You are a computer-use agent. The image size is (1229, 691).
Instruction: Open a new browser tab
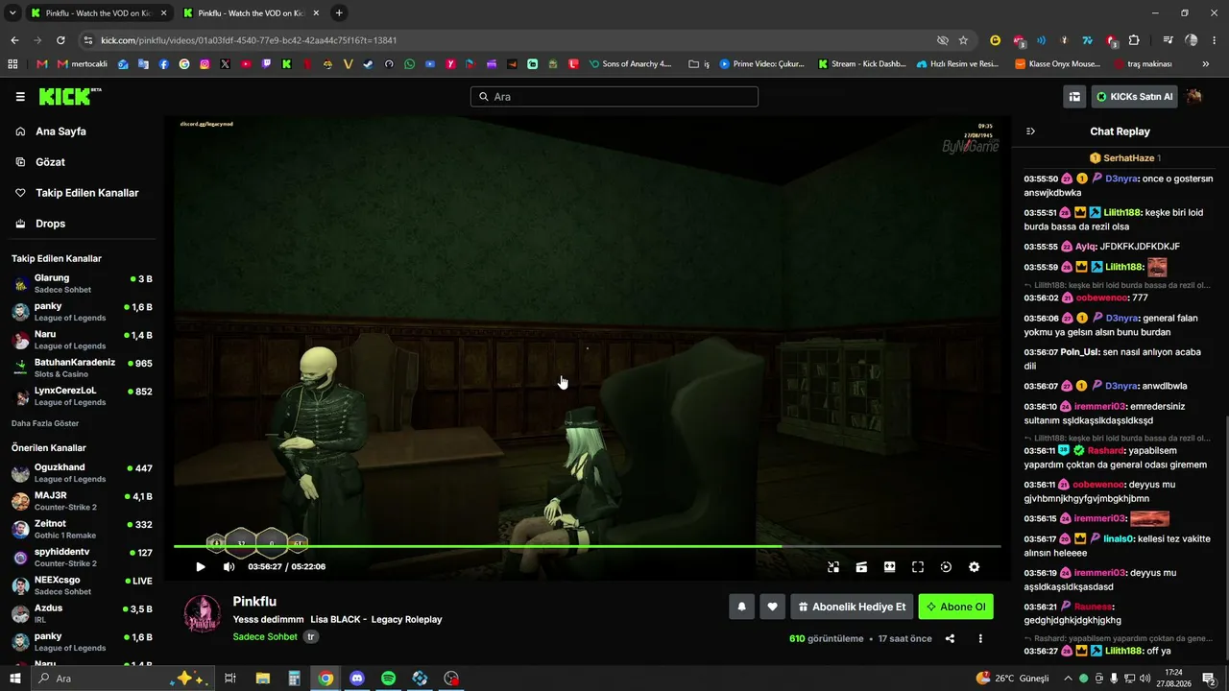coord(339,13)
